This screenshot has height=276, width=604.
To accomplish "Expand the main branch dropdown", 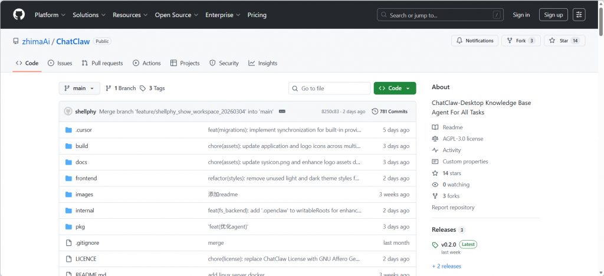I will point(79,88).
